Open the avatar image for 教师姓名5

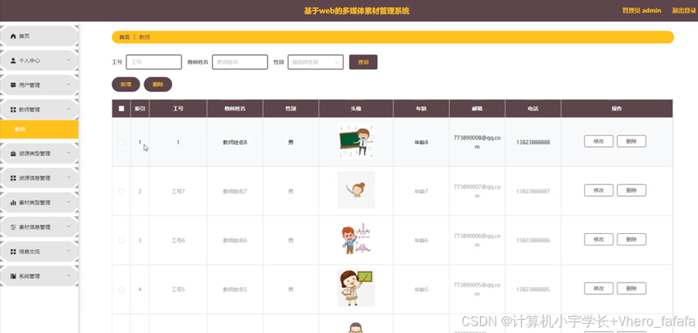(x=356, y=287)
